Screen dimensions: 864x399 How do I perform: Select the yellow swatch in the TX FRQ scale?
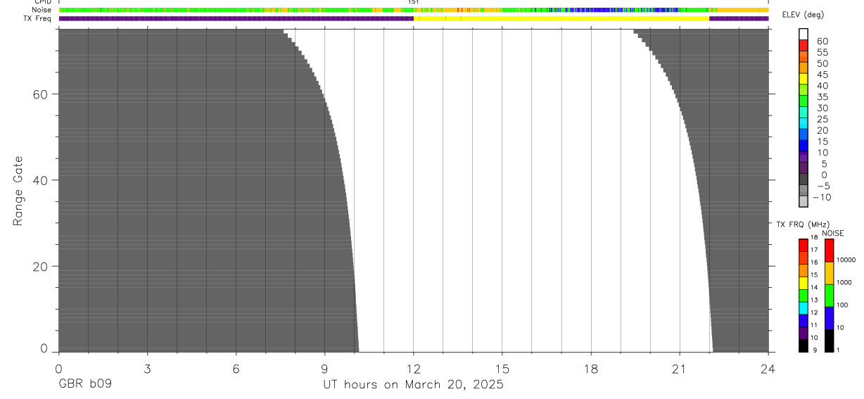click(803, 282)
